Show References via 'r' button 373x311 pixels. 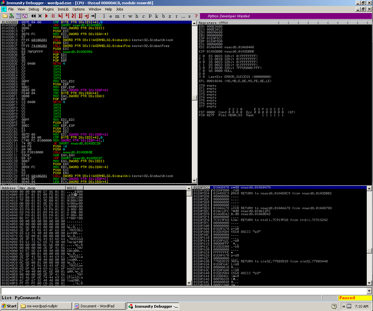pos(177,16)
